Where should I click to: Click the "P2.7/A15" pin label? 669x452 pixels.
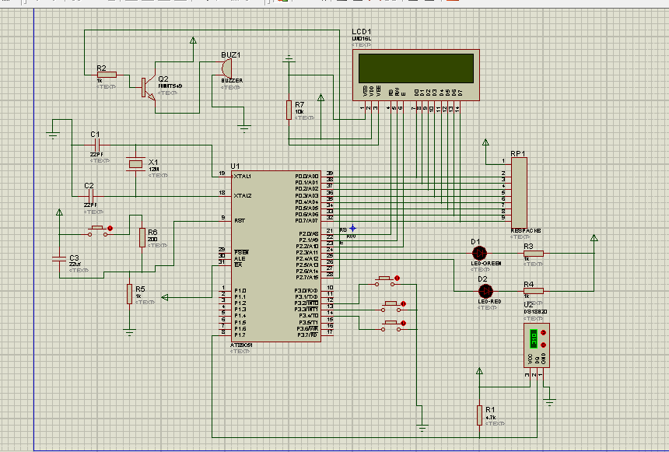[x=307, y=278]
